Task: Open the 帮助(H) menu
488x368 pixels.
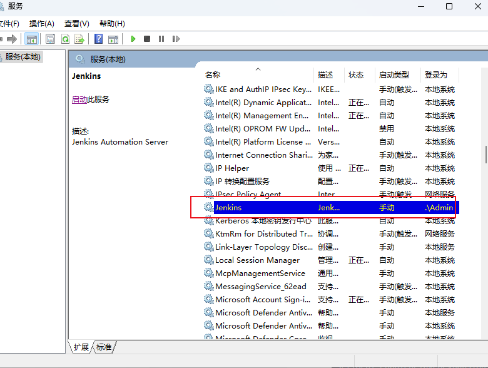Action: [x=112, y=24]
